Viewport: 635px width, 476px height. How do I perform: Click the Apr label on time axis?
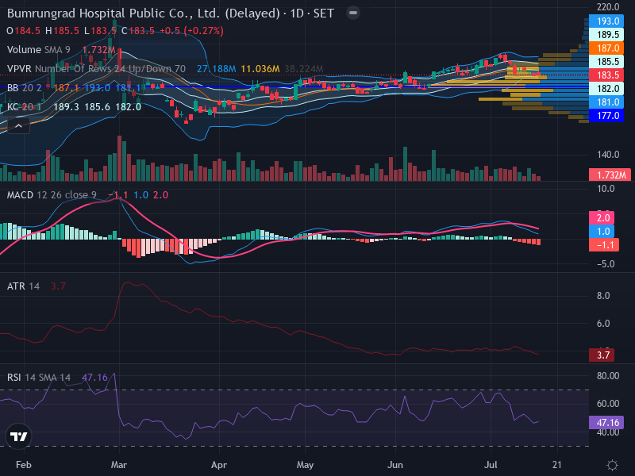click(x=219, y=465)
